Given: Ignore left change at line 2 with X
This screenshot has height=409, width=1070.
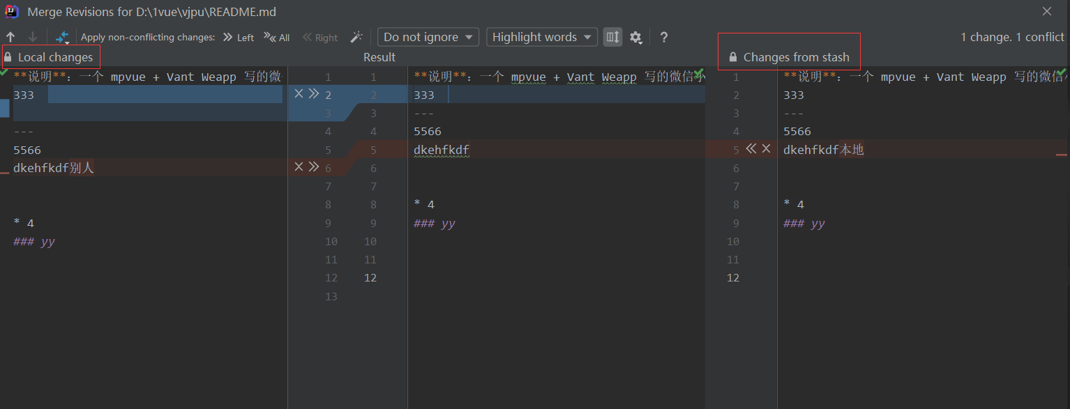Looking at the screenshot, I should [299, 94].
